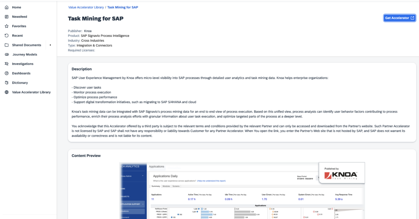Click the Newsfeed icon in sidebar

pos(7,17)
